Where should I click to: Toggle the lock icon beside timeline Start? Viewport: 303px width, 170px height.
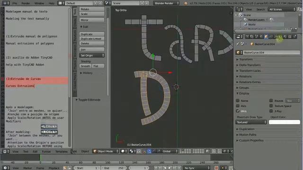pyautogui.click(x=70, y=168)
